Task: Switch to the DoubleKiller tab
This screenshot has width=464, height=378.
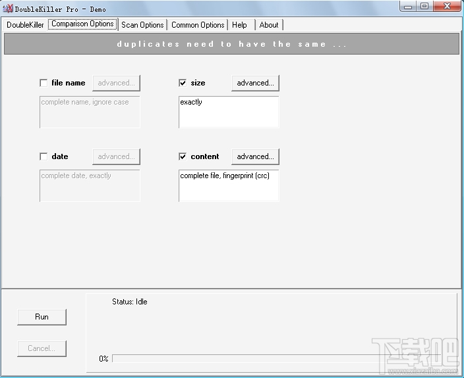Action: (25, 25)
